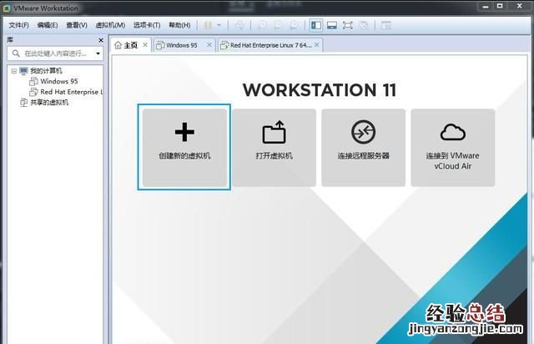
Task: Click the send Ctrl+Alt+Del toolbar icon
Action: [x=239, y=25]
